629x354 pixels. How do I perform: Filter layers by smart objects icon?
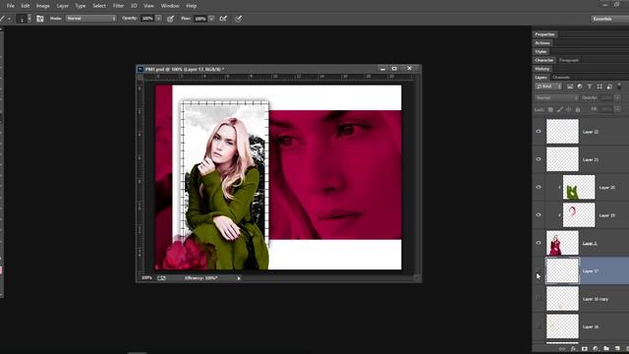[609, 87]
